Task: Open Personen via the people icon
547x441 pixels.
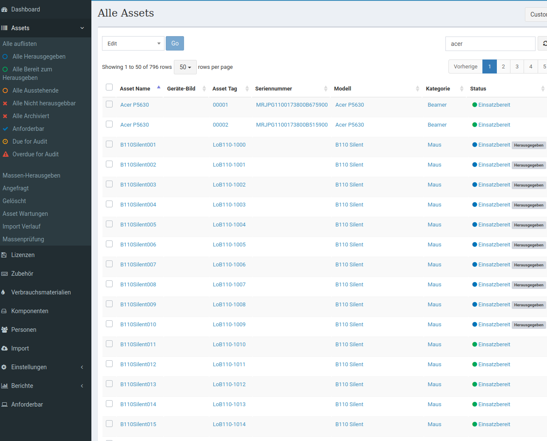Action: tap(5, 329)
